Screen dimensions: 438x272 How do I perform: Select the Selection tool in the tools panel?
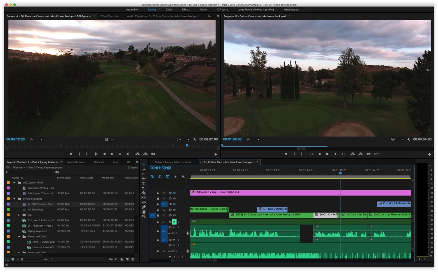(x=144, y=165)
